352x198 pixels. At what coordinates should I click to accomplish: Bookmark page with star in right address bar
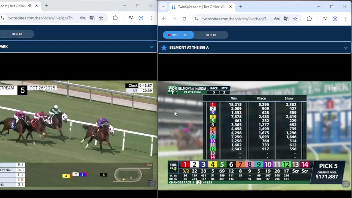tap(295, 19)
